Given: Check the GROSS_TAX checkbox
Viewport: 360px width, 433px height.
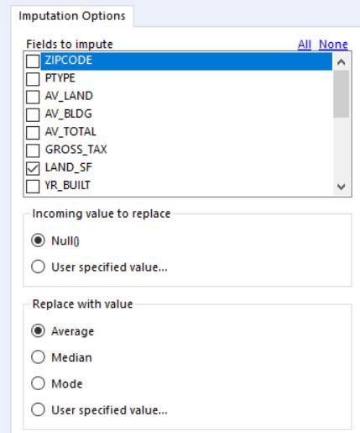Looking at the screenshot, I should pos(33,150).
